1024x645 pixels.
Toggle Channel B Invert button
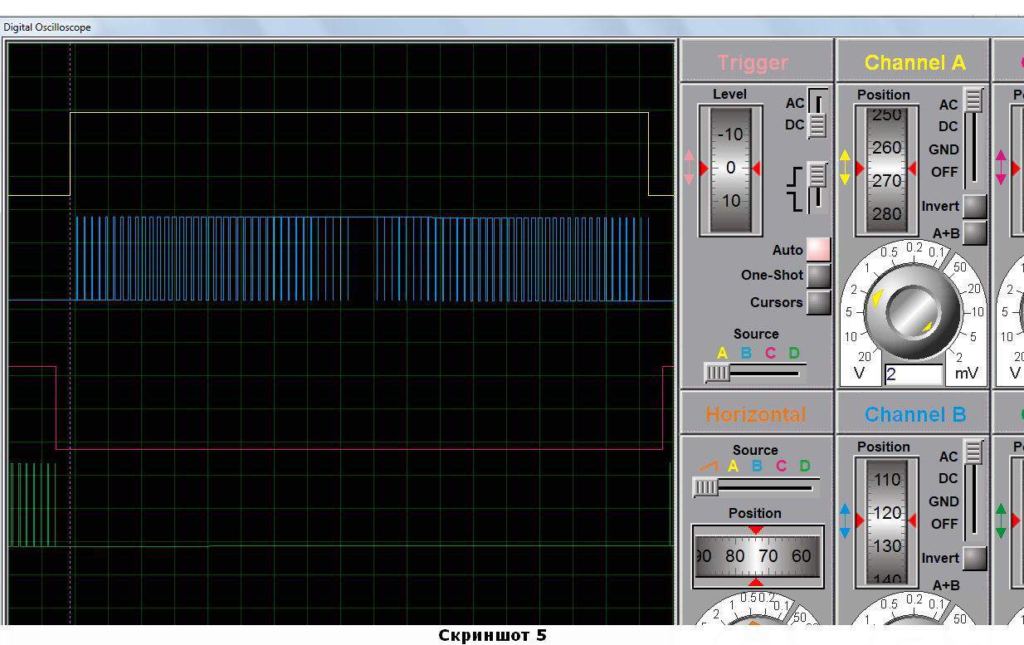coord(975,558)
